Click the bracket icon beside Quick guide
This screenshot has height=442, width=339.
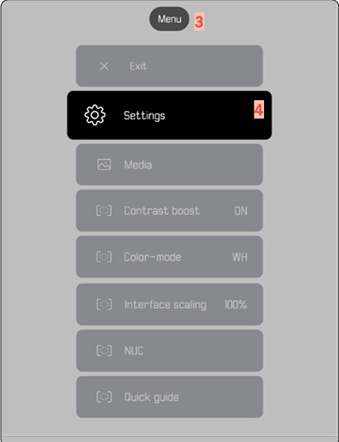coord(104,397)
